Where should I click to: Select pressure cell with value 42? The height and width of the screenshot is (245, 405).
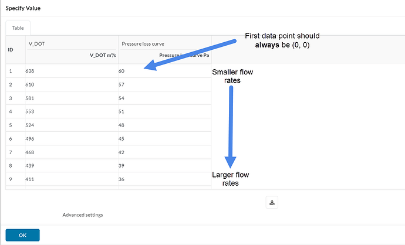164,152
